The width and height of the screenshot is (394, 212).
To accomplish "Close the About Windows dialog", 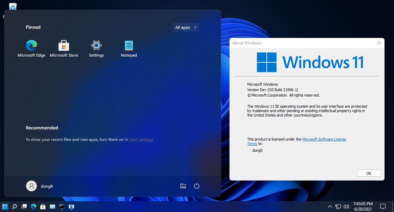I will pyautogui.click(x=379, y=43).
